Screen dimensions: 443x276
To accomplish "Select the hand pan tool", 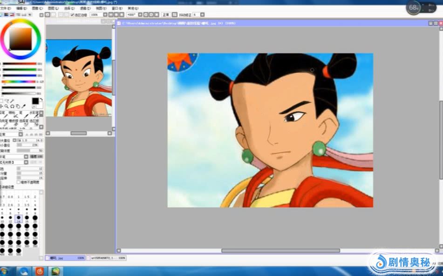I will tap(18, 106).
